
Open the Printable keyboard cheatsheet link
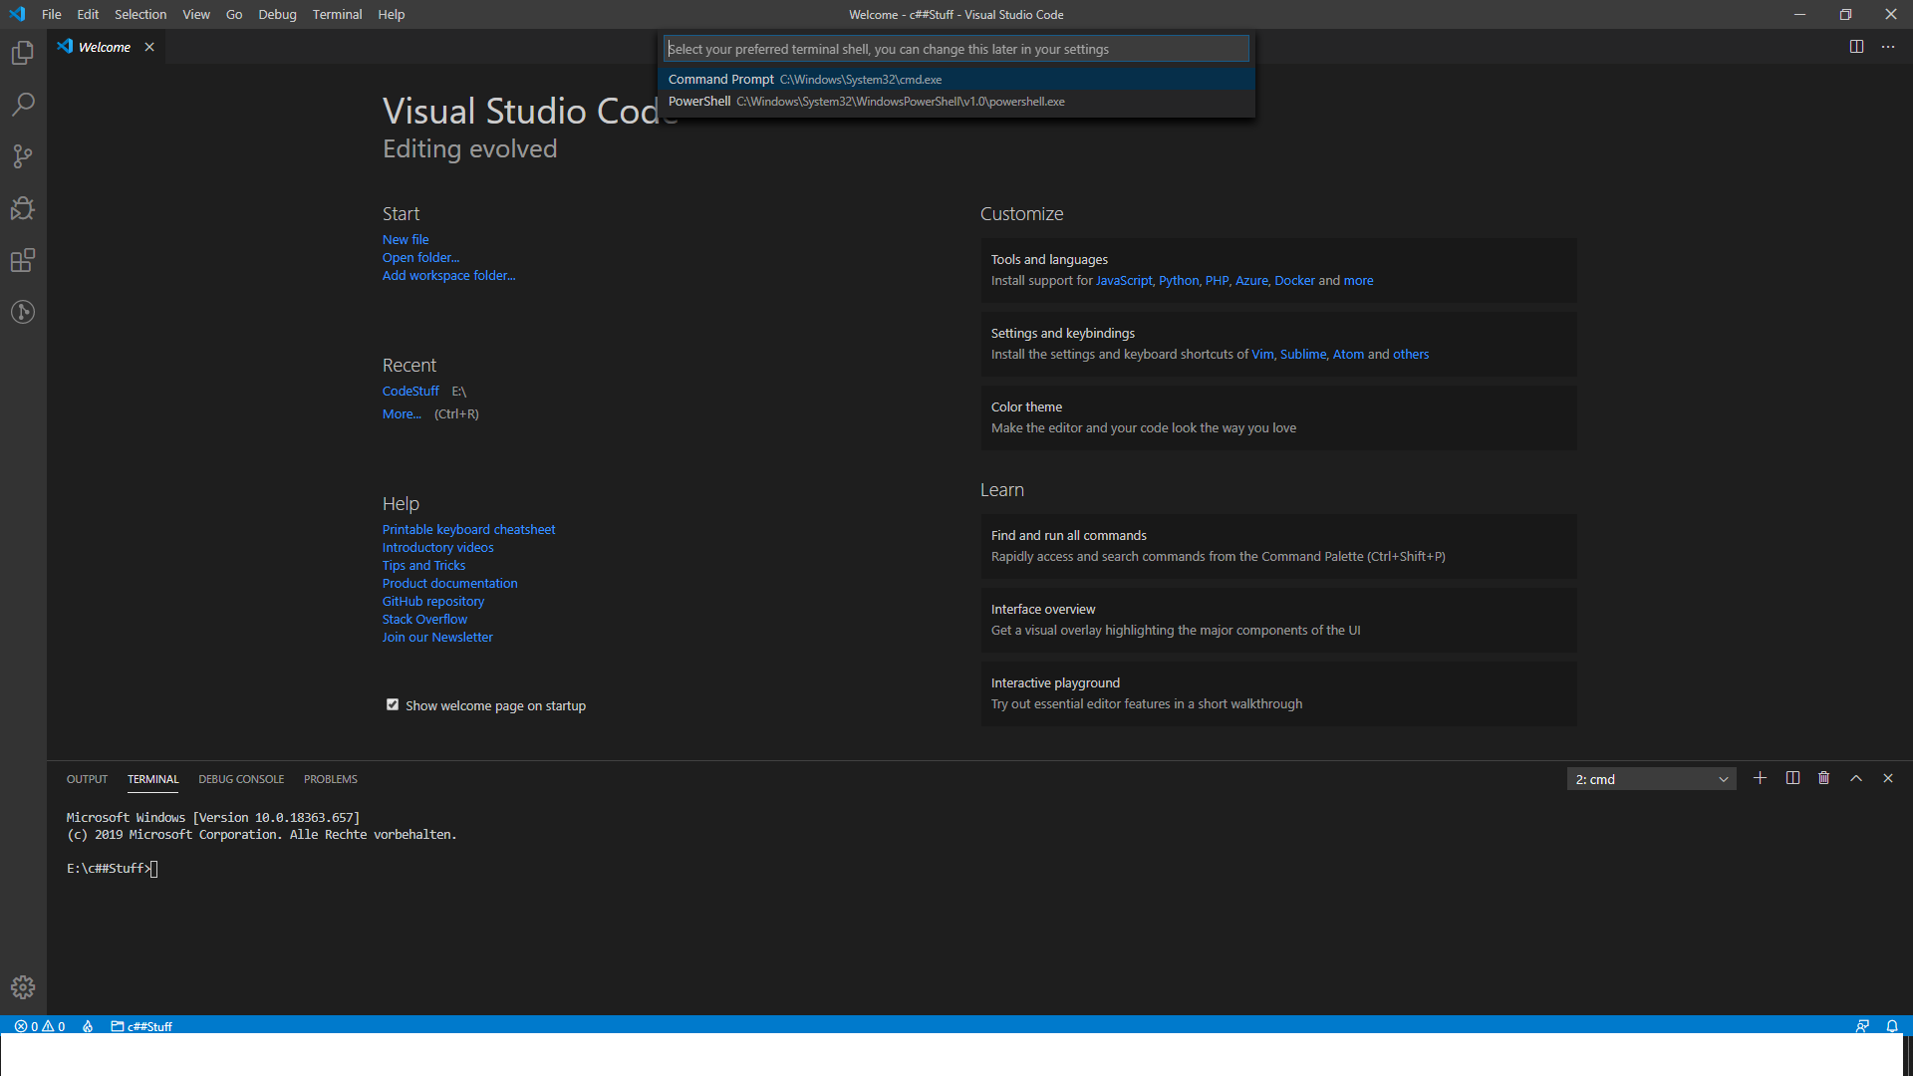tap(468, 529)
